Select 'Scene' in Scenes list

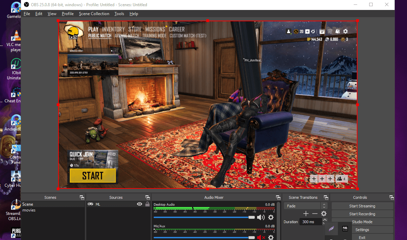pyautogui.click(x=53, y=204)
